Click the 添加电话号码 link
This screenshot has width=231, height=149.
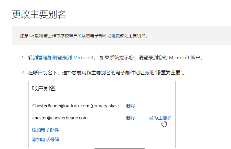[45, 139]
